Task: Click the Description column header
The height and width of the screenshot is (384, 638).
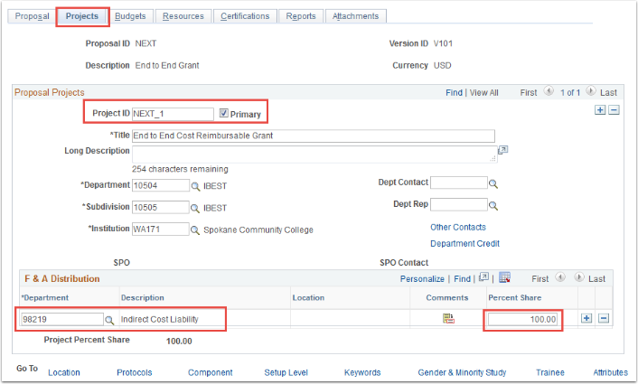Action: (x=143, y=298)
